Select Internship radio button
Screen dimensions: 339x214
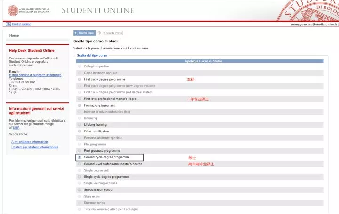point(80,118)
